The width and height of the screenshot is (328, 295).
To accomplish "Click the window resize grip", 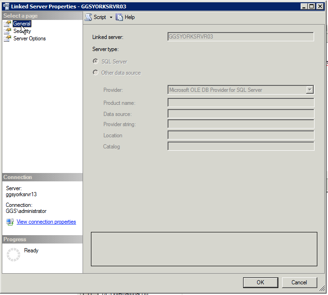I will [x=322, y=289].
